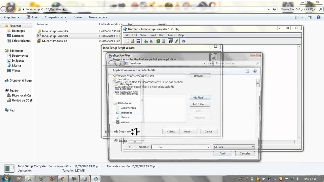The image size is (324, 182).
Task: Click New script icon in Inno Setup toolbar
Action: coord(127,41)
